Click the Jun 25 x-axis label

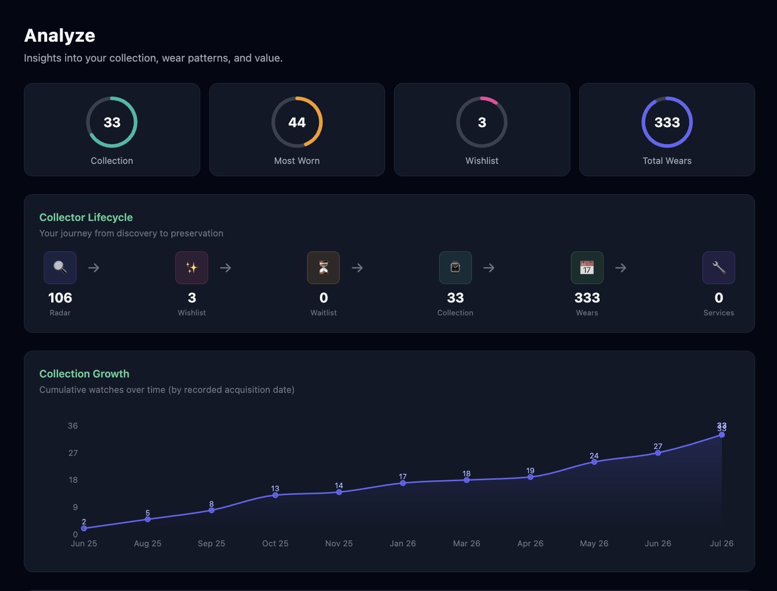pos(84,543)
